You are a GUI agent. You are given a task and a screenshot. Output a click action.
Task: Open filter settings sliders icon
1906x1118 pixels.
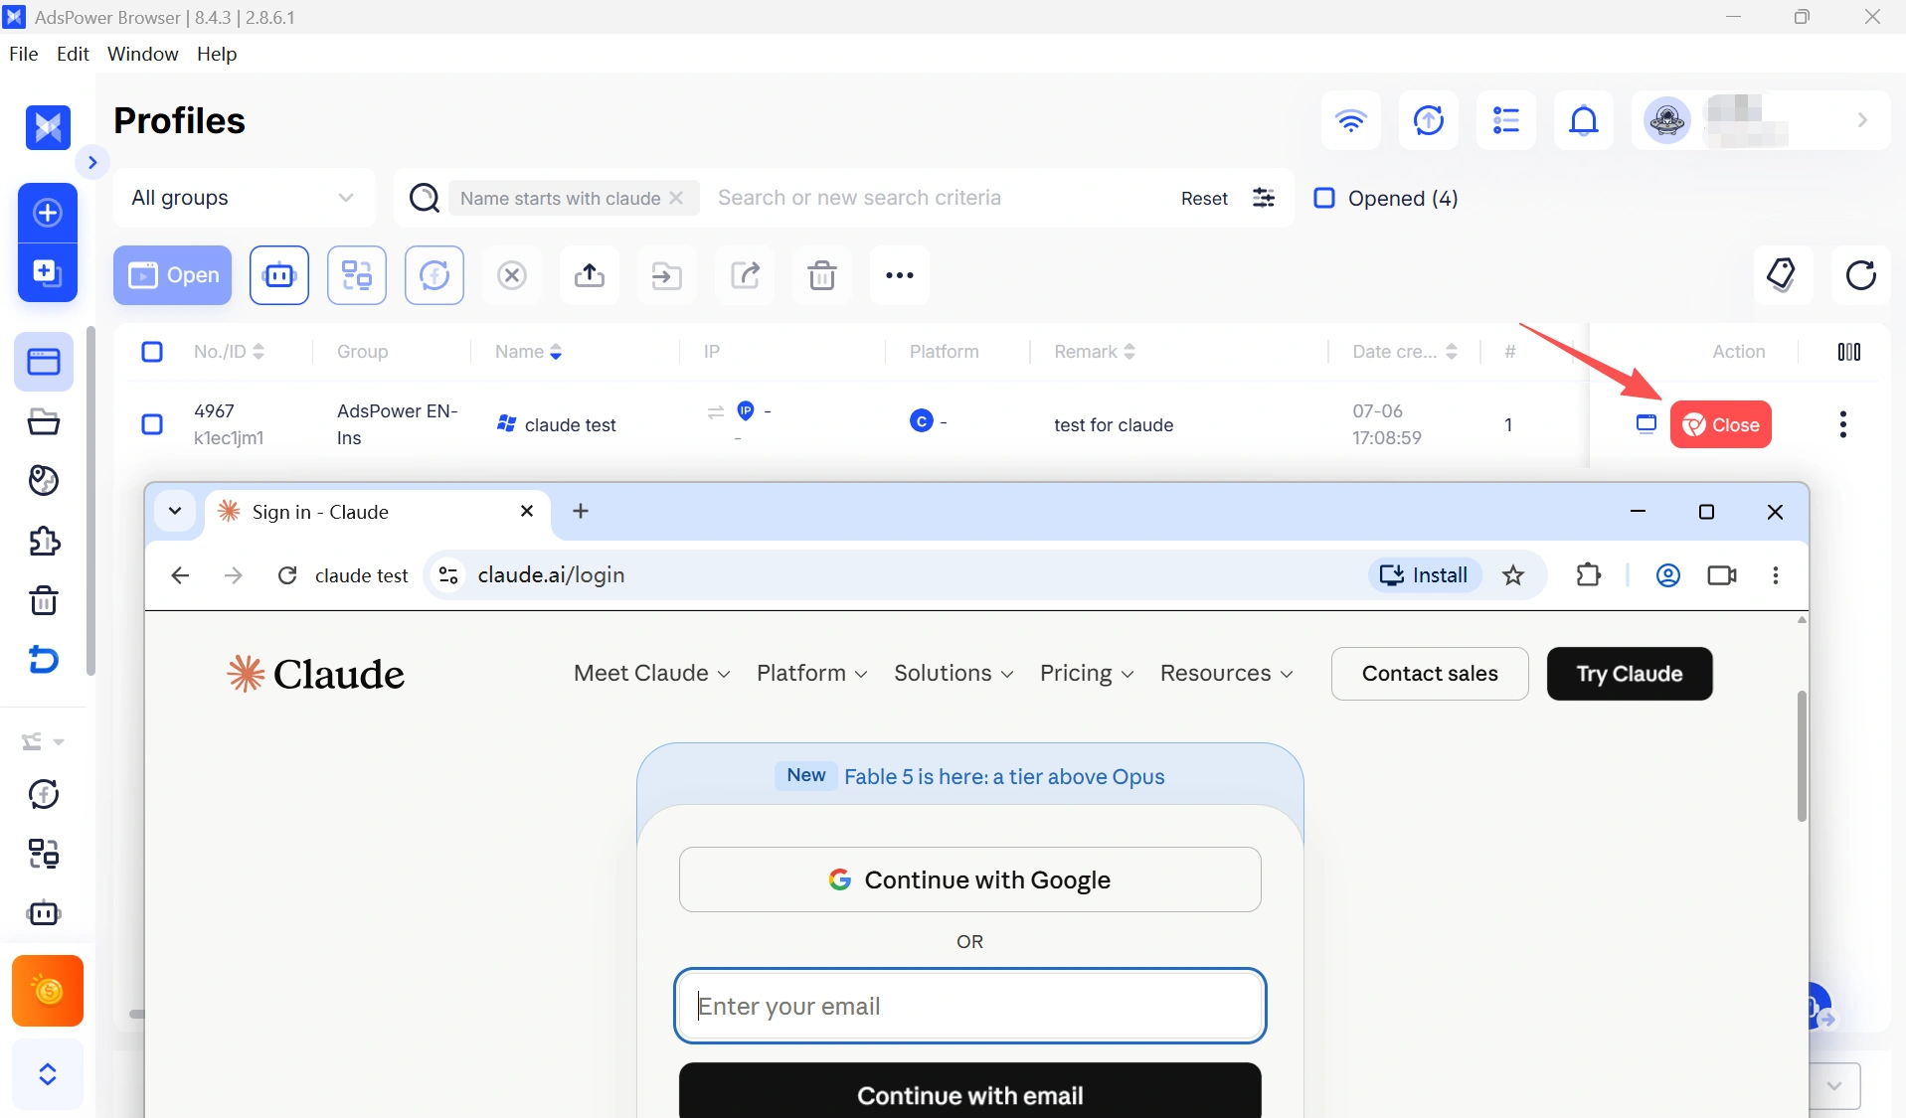click(x=1264, y=198)
